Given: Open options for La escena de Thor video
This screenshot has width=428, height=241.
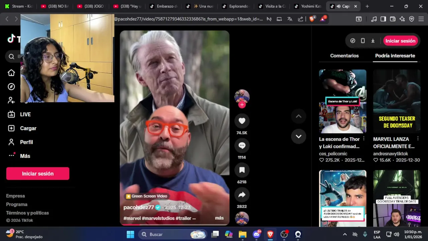Looking at the screenshot, I should tap(364, 139).
